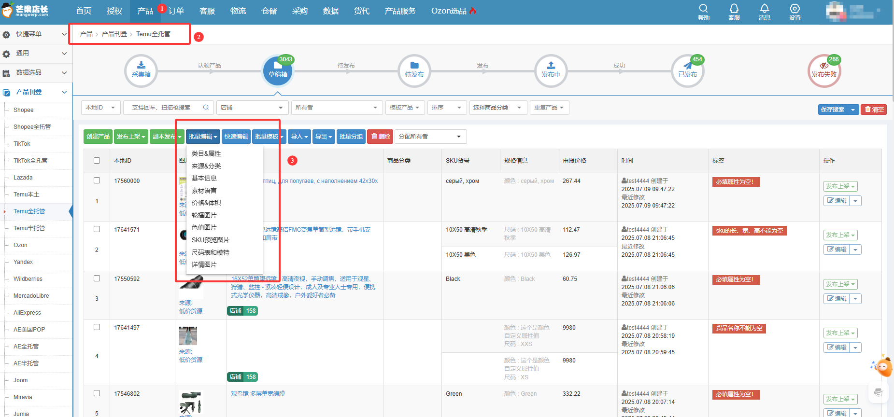894x417 pixels.
Task: Click 发布上架 in row 17641571
Action: point(840,235)
